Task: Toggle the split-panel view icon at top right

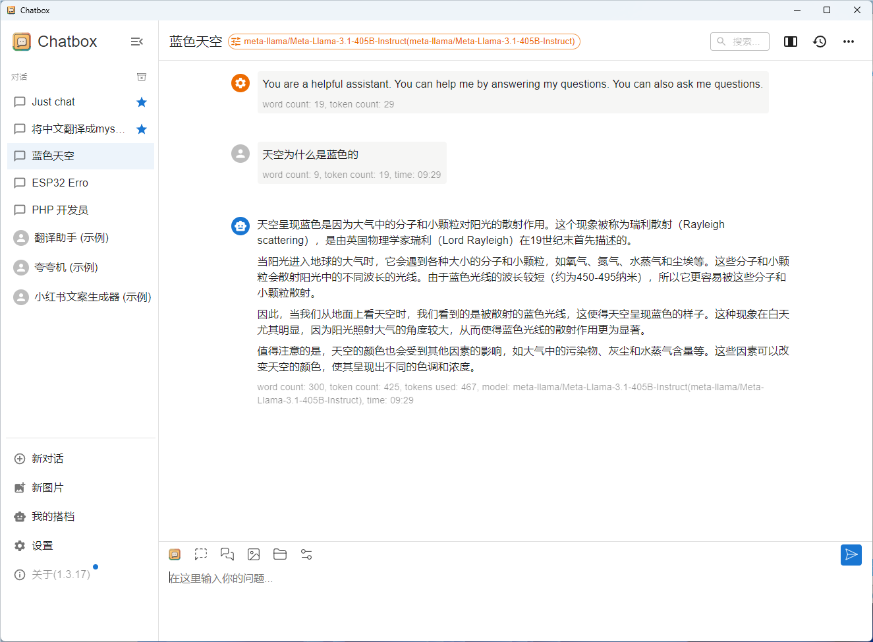Action: (x=790, y=41)
